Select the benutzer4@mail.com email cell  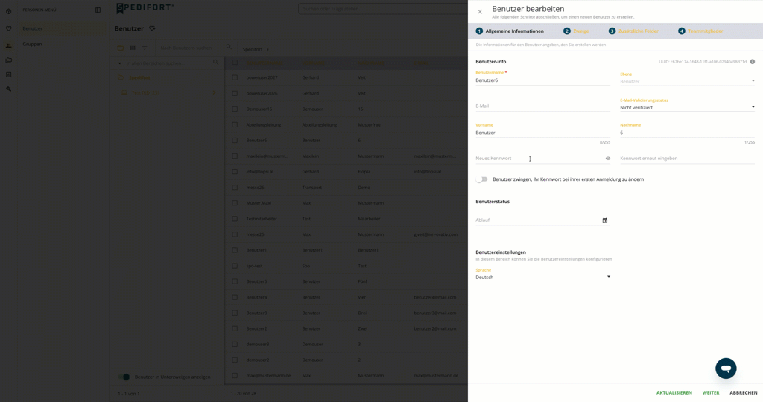pyautogui.click(x=435, y=297)
